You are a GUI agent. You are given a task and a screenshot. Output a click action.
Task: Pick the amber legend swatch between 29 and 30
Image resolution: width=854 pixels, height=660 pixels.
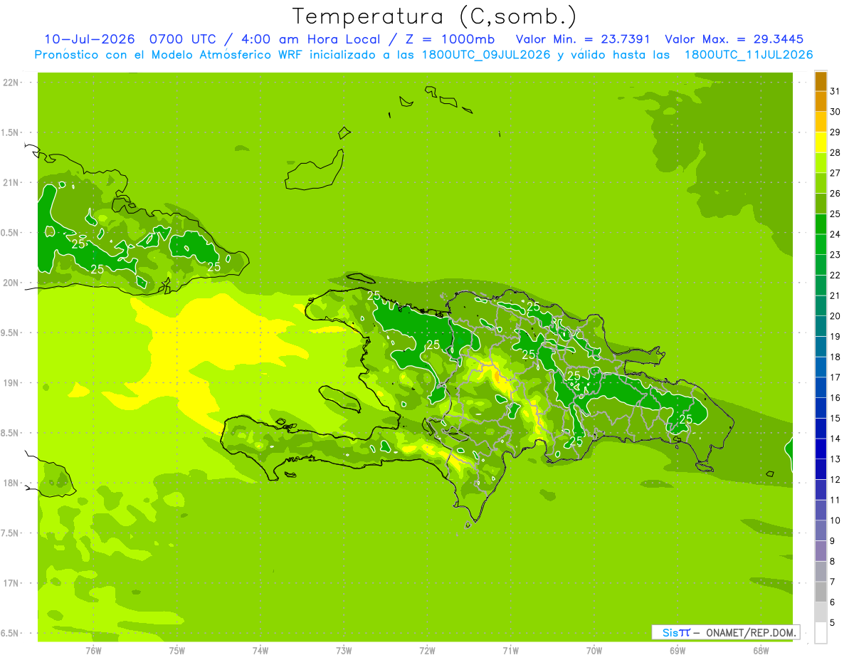click(x=821, y=122)
